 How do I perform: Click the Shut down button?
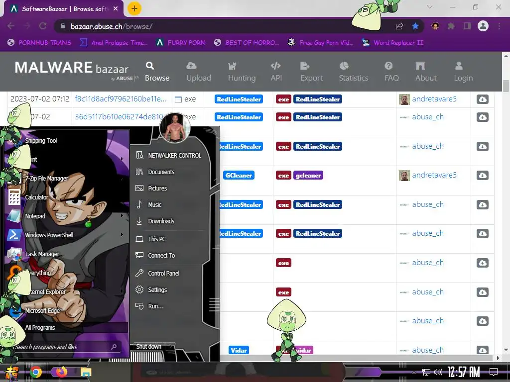[148, 347]
